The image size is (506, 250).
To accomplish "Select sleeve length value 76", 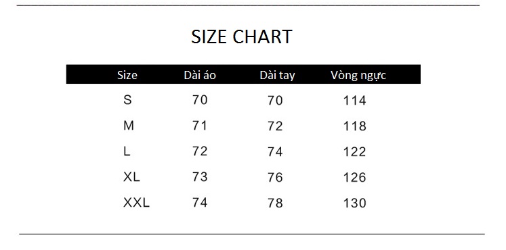I will [x=275, y=177].
